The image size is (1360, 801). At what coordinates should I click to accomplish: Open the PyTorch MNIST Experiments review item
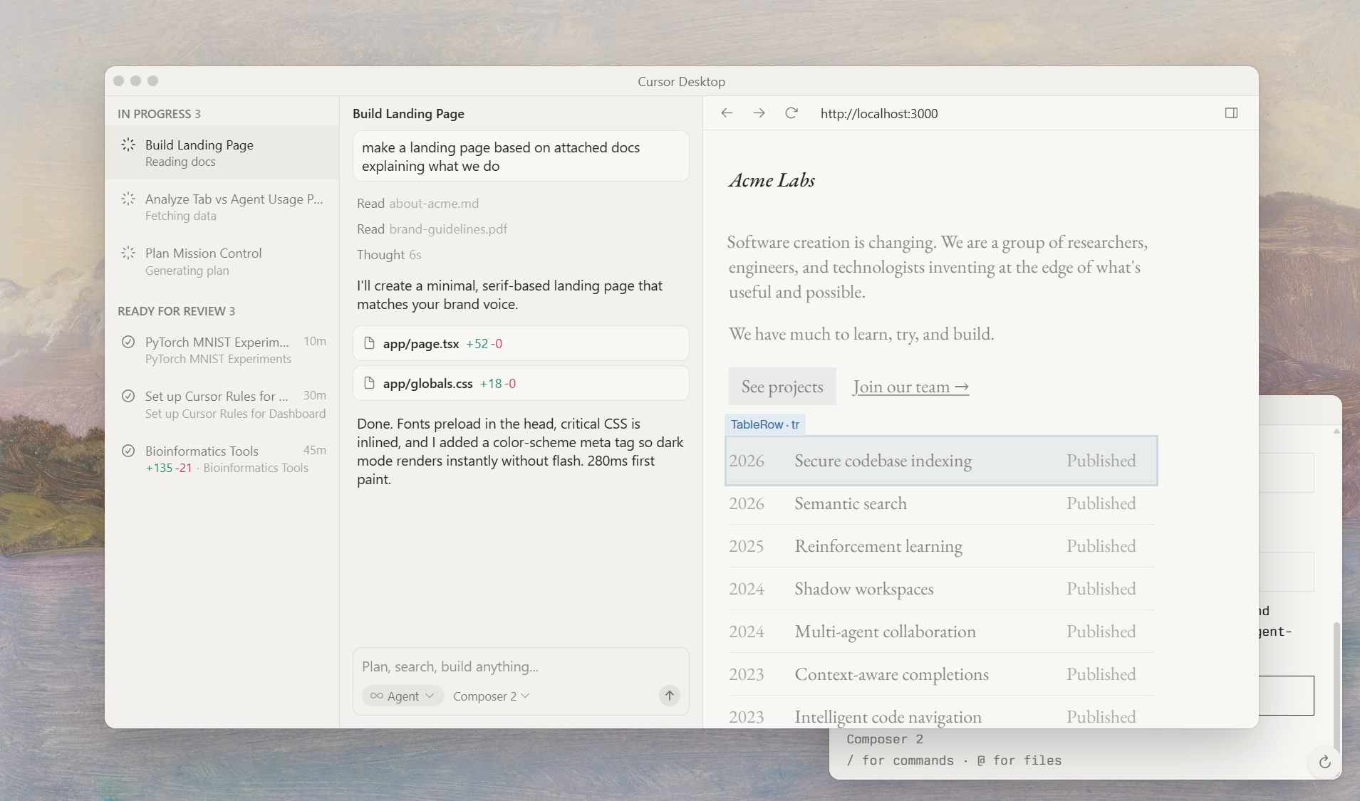(222, 350)
